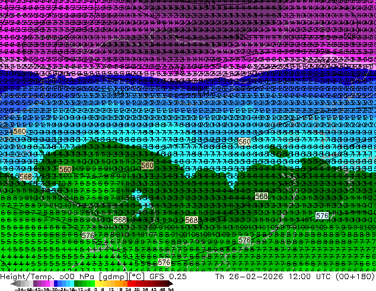Click the 576 contour label at bottom center
The width and height of the screenshot is (376, 291).
[164, 262]
